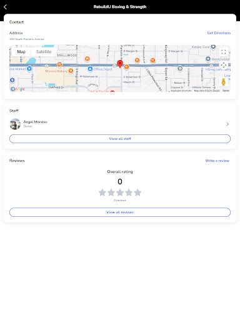The width and height of the screenshot is (240, 320).
Task: Open map Terms link
Action: pos(226,91)
